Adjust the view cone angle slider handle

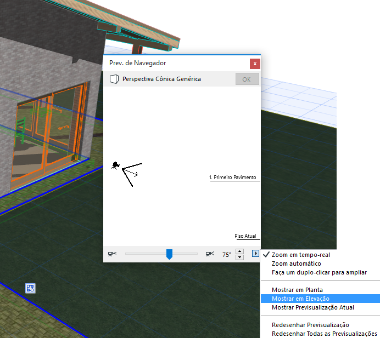[x=169, y=254]
